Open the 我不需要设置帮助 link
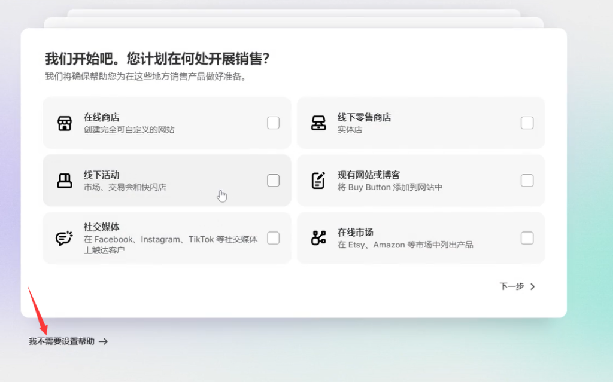 point(62,341)
